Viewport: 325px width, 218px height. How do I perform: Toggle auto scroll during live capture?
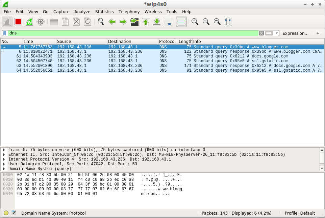(x=168, y=22)
